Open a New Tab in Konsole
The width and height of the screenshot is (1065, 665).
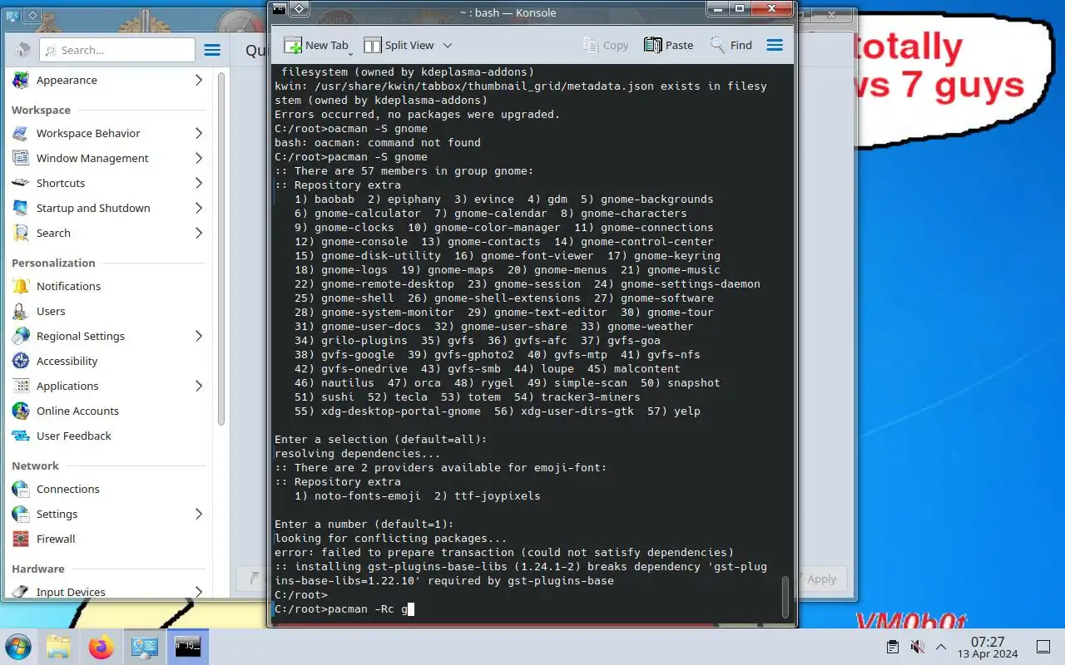coord(315,45)
